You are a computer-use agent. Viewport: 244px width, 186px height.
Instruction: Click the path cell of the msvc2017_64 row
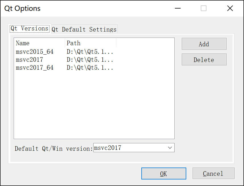(90, 68)
